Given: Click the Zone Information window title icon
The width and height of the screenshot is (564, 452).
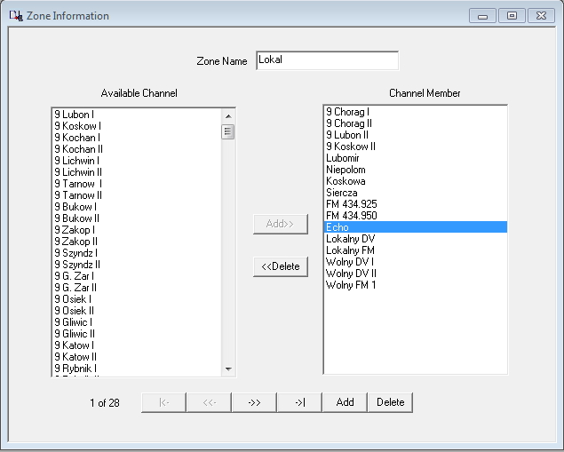Looking at the screenshot, I should (x=16, y=16).
